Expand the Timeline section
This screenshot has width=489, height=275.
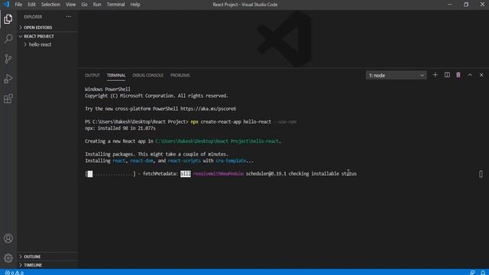47,265
